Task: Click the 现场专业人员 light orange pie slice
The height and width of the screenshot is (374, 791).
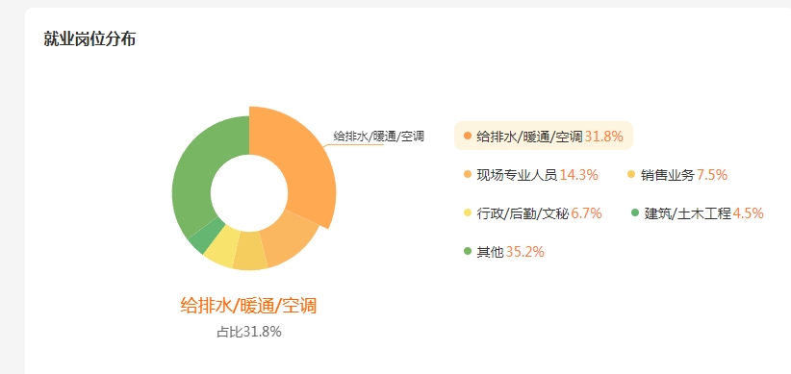Action: tap(290, 238)
